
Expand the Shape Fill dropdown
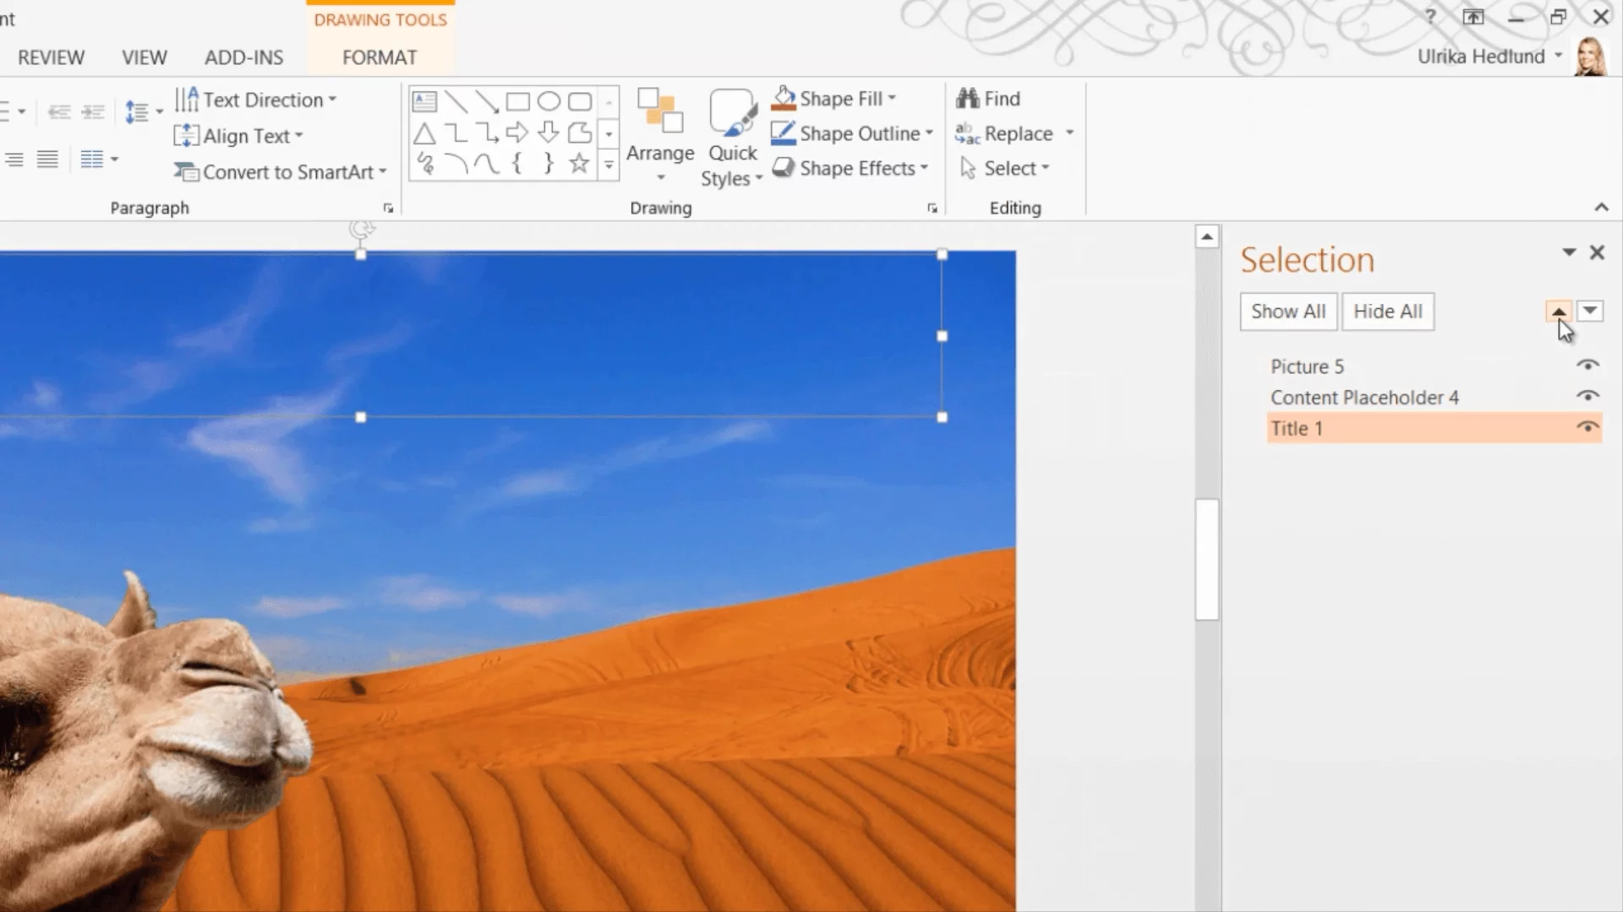pyautogui.click(x=893, y=99)
